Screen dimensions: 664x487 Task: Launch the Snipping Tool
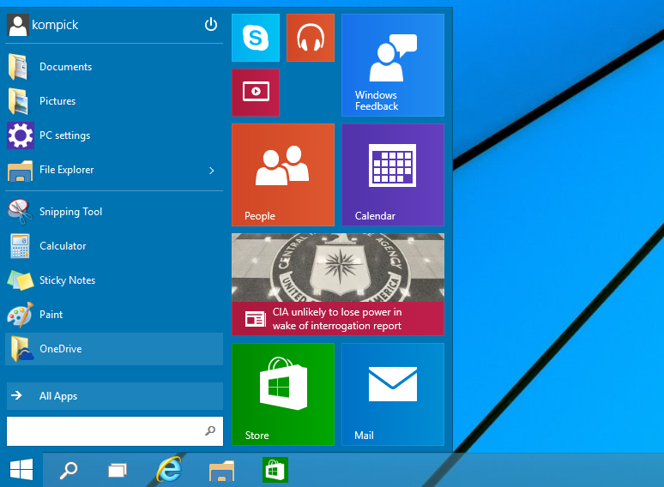114,212
